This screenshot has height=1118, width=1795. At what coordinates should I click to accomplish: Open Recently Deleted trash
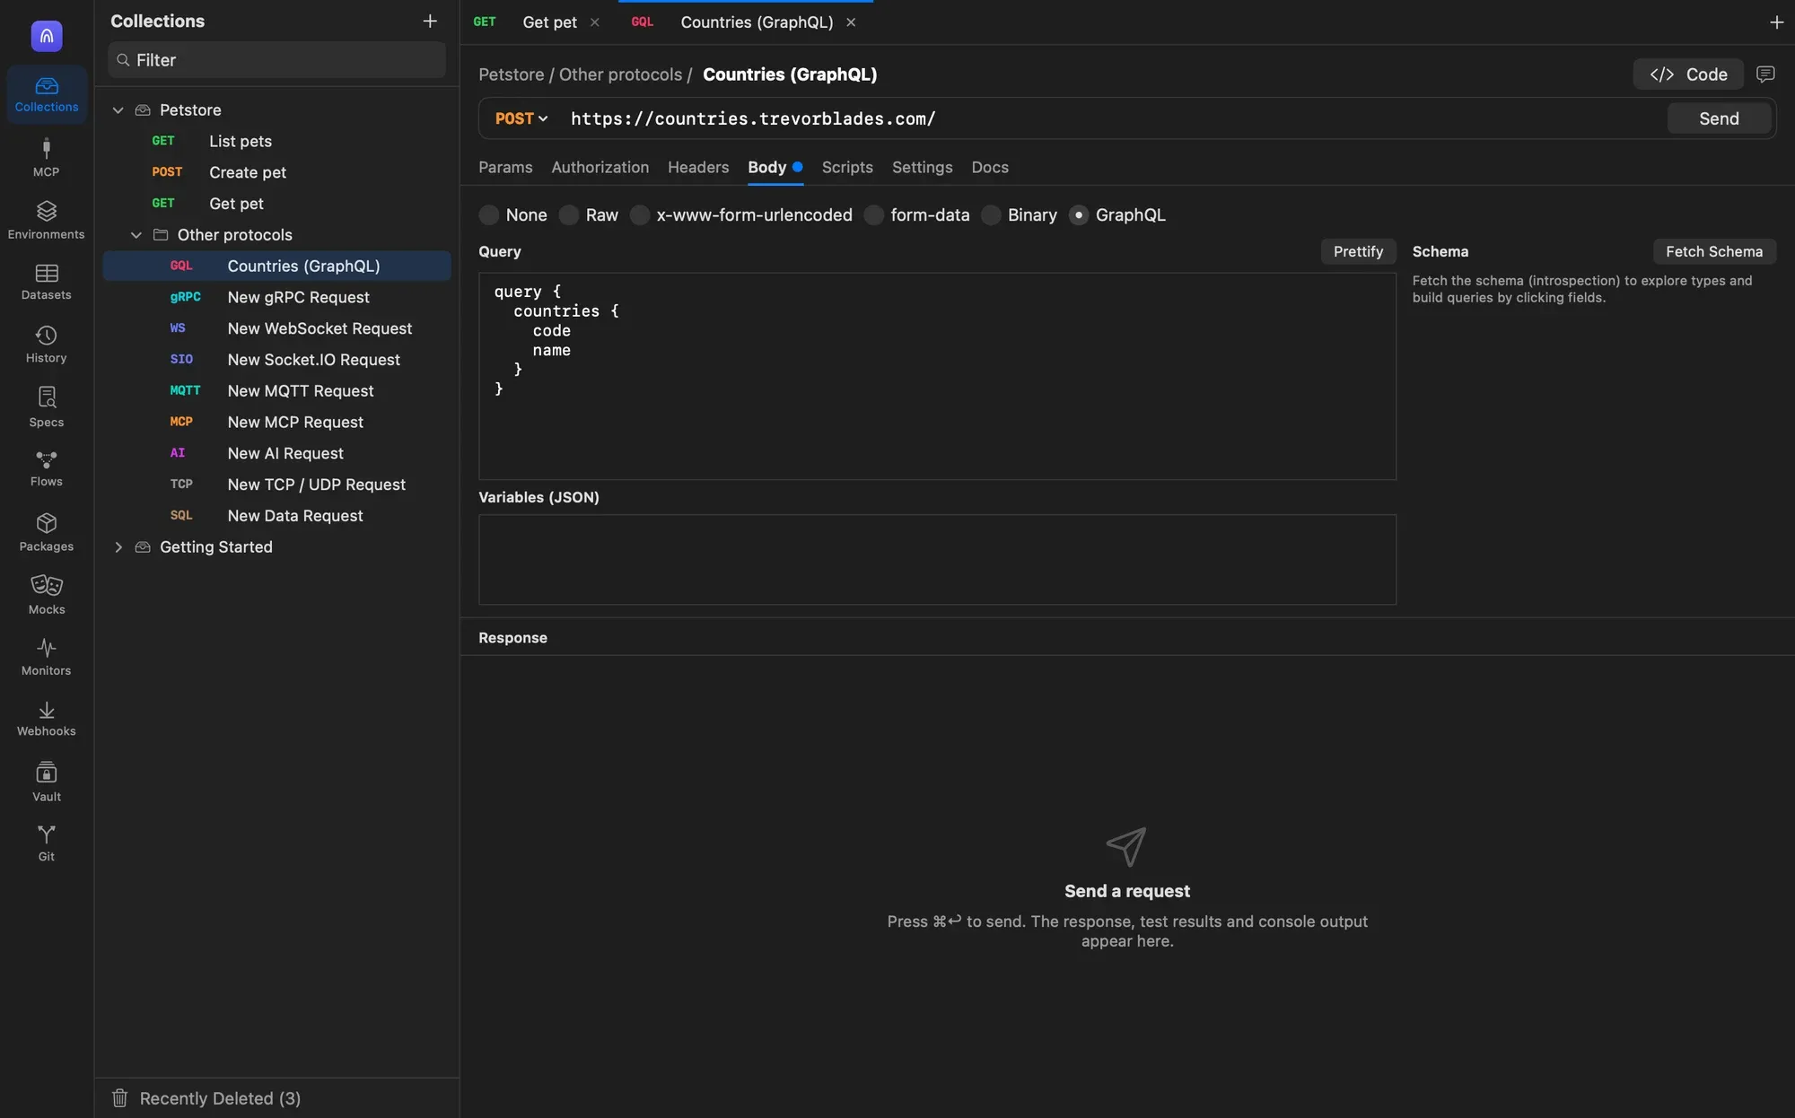206,1098
